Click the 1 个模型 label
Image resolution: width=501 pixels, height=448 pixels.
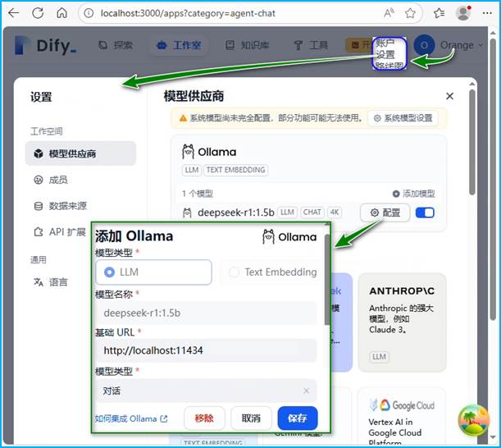pyautogui.click(x=198, y=194)
